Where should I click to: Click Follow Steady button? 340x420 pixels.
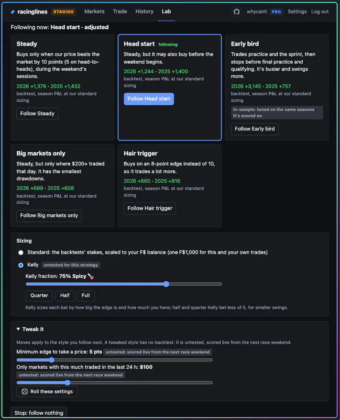pos(37,113)
